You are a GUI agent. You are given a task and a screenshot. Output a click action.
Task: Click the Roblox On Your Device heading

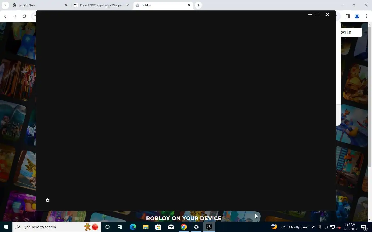tap(184, 218)
